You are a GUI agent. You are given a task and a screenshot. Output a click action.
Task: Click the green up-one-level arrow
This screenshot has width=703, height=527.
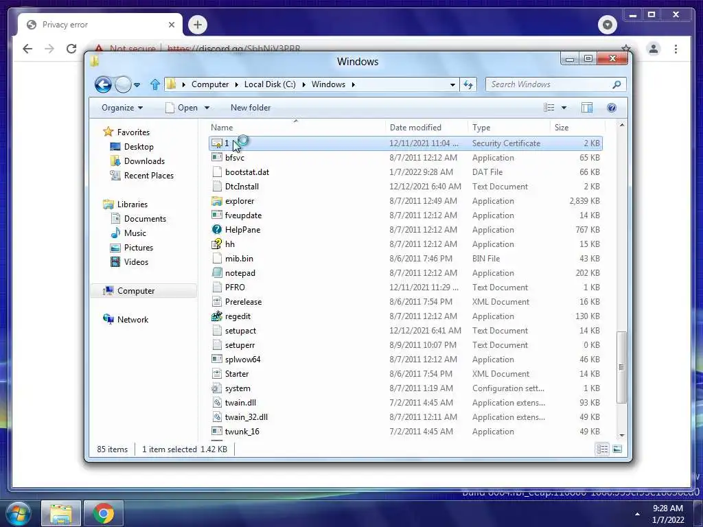tap(155, 84)
